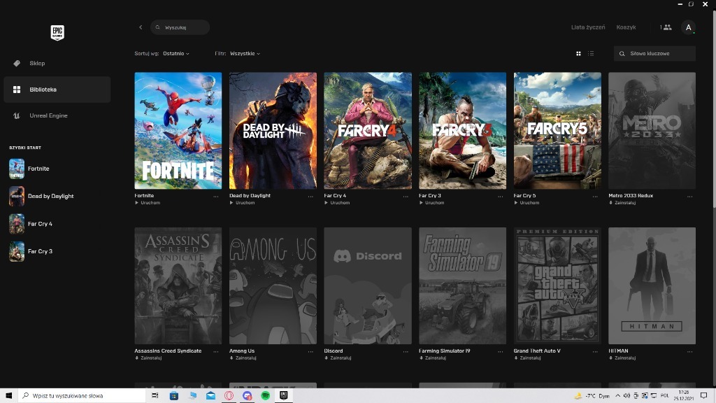Open the Koszyk cart link

pyautogui.click(x=626, y=27)
